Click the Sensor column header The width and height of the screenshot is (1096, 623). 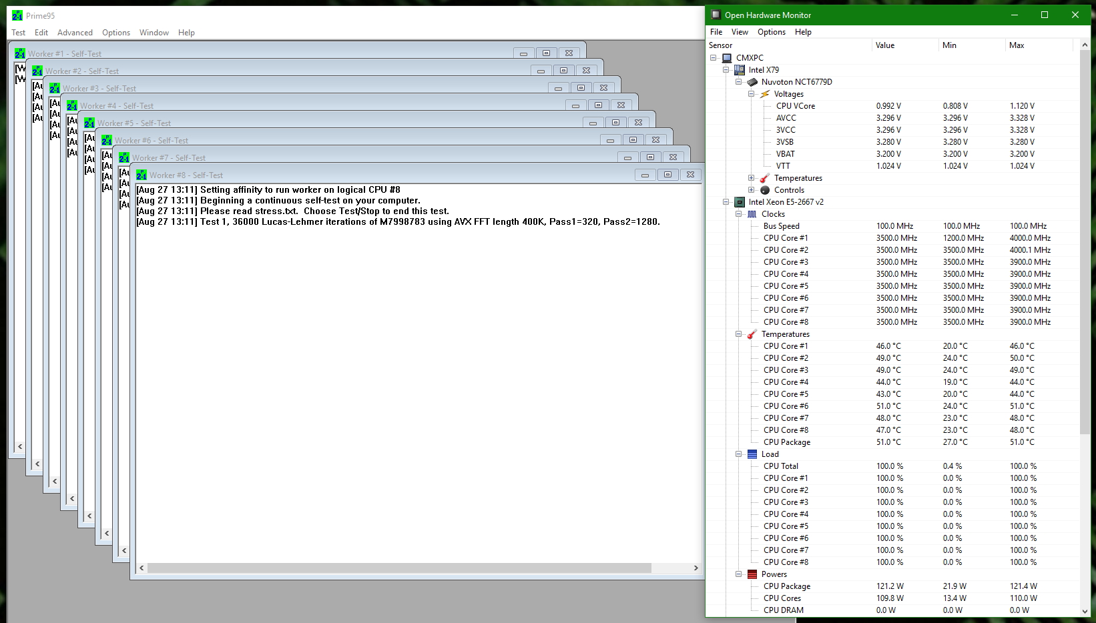click(x=790, y=45)
